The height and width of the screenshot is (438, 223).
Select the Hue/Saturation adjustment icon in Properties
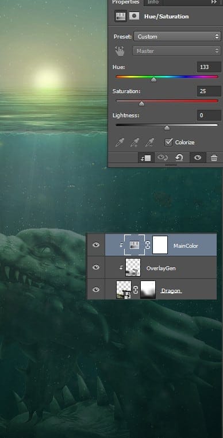coord(121,16)
